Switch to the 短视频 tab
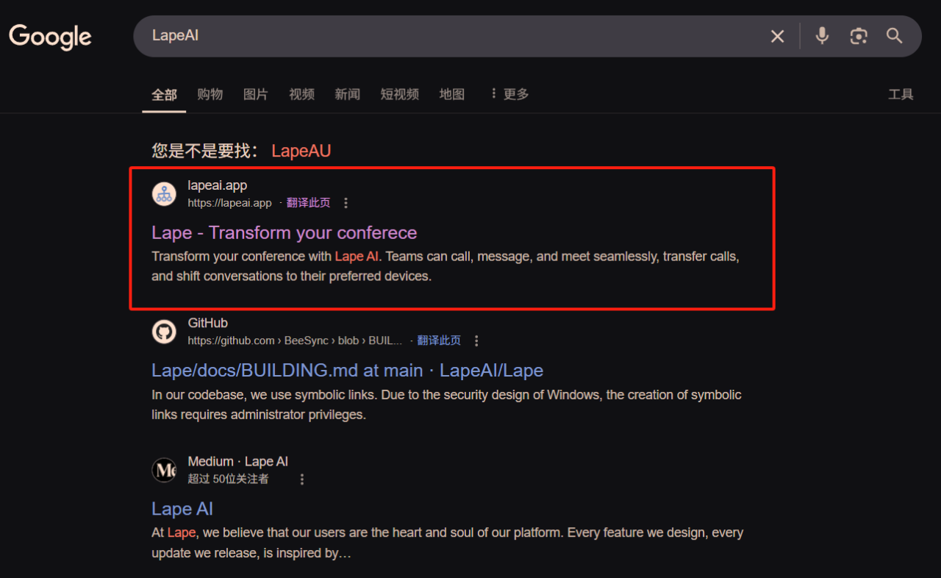 [x=399, y=94]
